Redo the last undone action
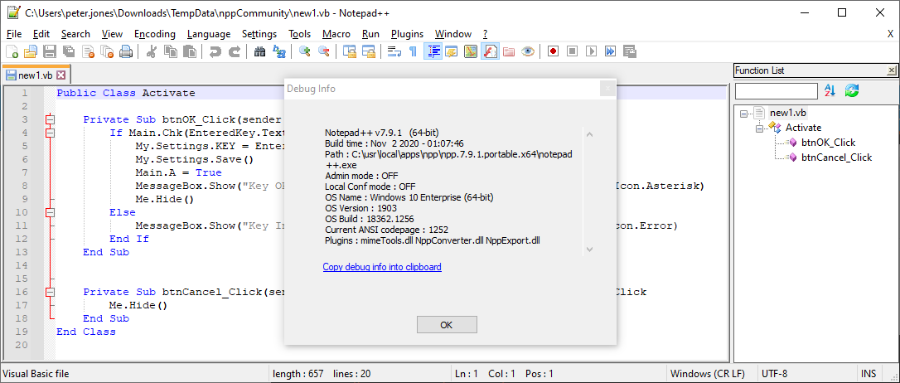This screenshot has height=383, width=900. 235,51
